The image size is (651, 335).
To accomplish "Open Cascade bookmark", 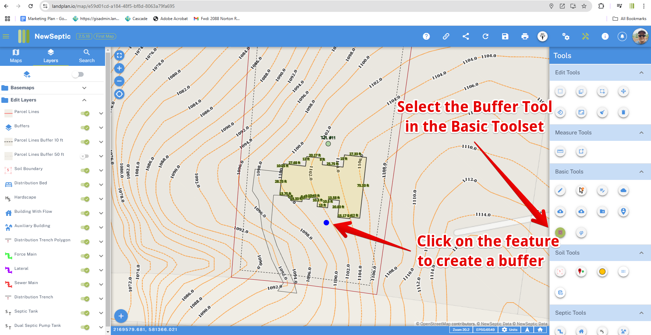I will pyautogui.click(x=136, y=19).
